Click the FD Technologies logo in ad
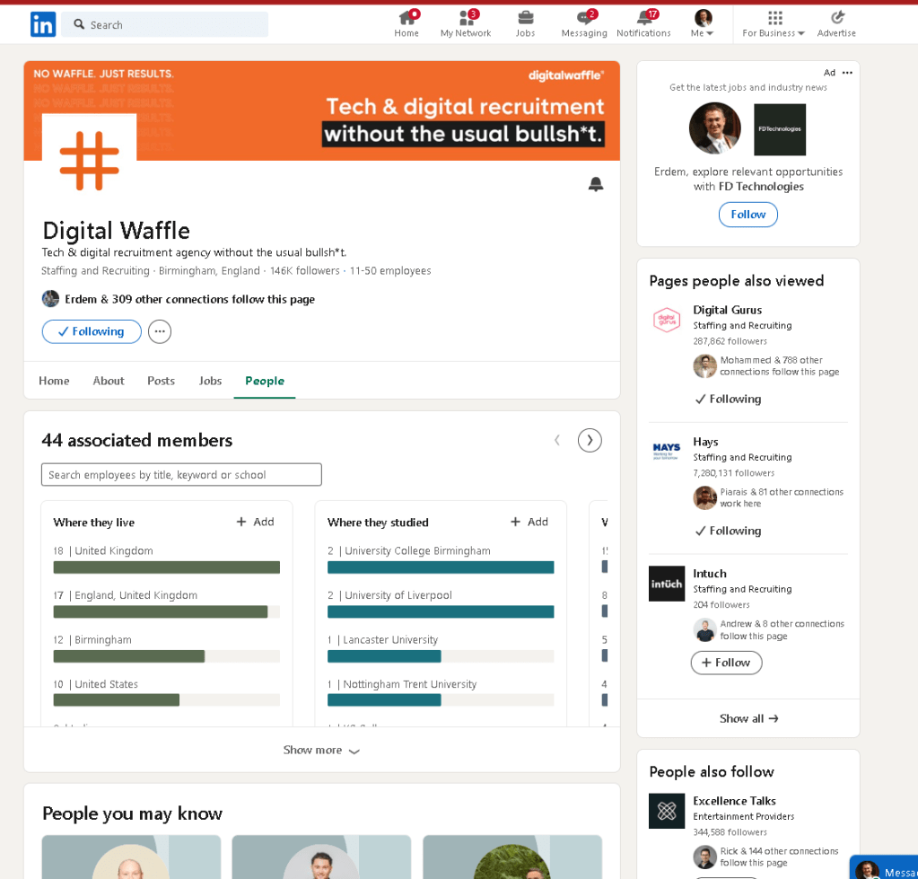This screenshot has height=879, width=918. 779,129
